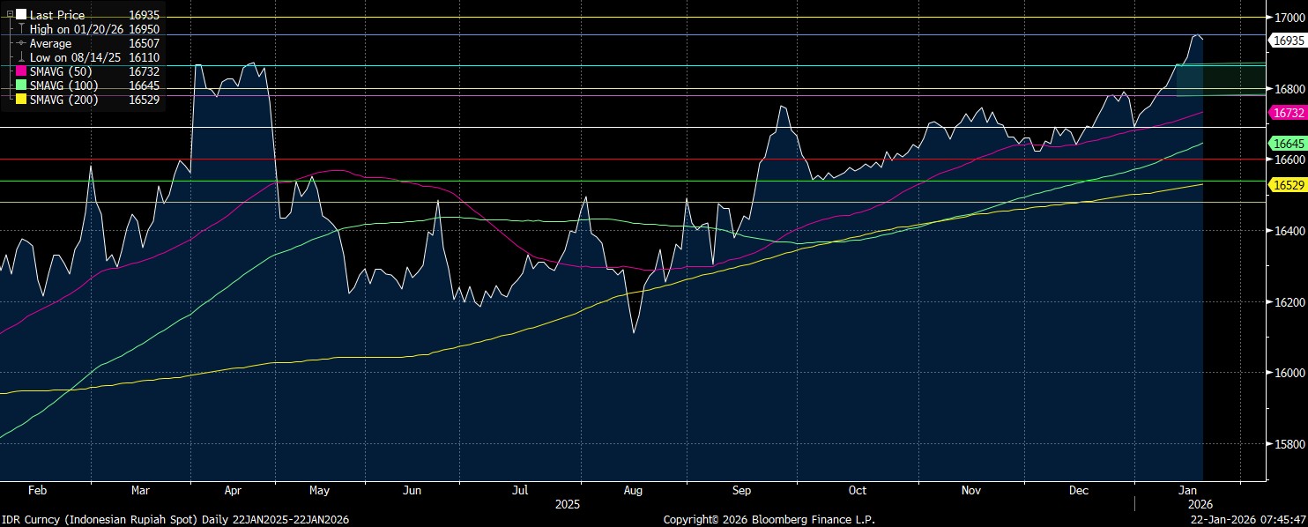Click the Average marker icon in legend
1308x527 pixels.
coord(21,43)
